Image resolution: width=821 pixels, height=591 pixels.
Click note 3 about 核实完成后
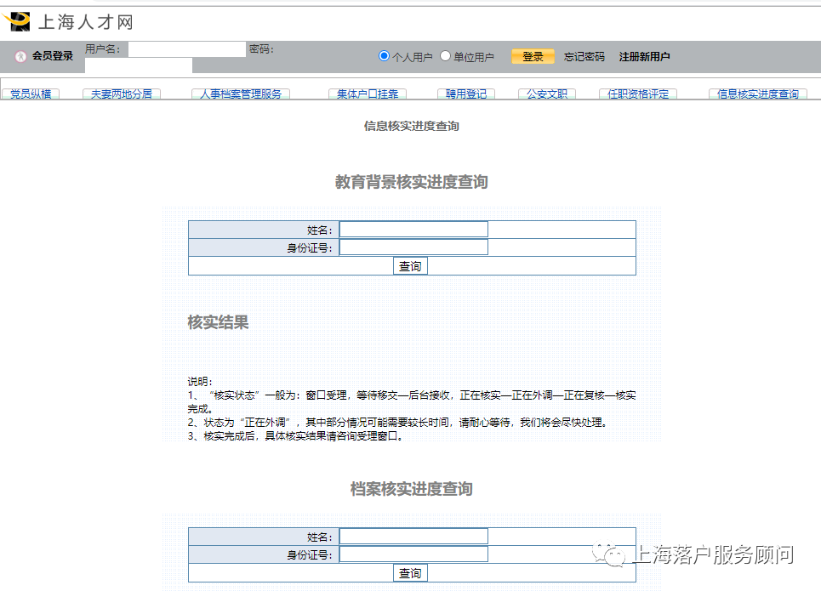click(296, 435)
